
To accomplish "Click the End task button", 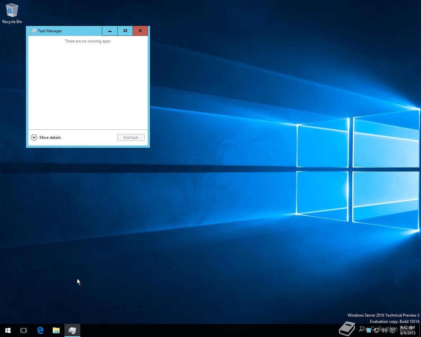I will [131, 138].
